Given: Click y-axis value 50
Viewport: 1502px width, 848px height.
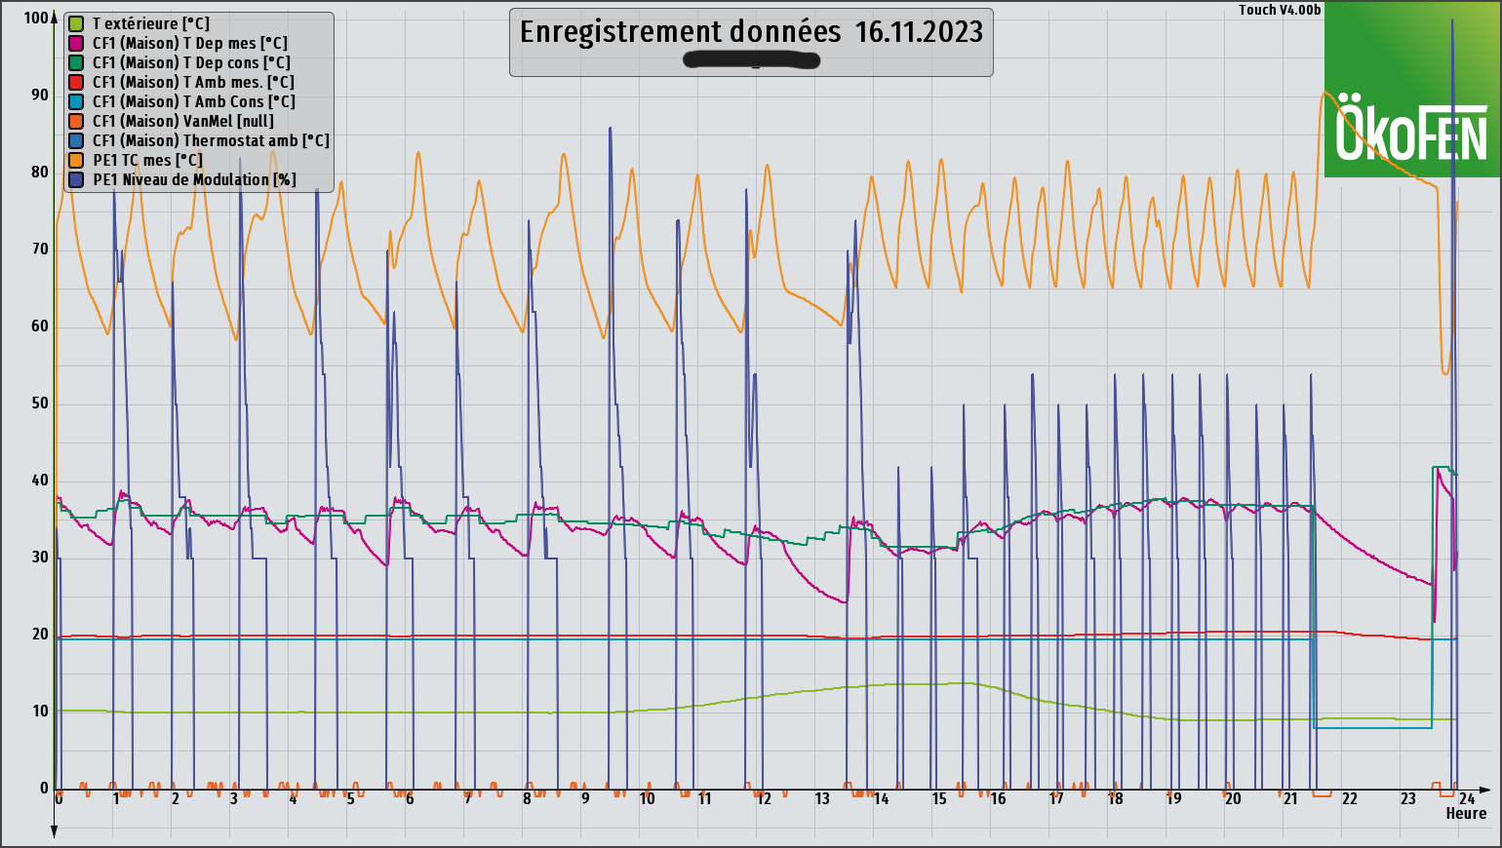Looking at the screenshot, I should coord(40,403).
